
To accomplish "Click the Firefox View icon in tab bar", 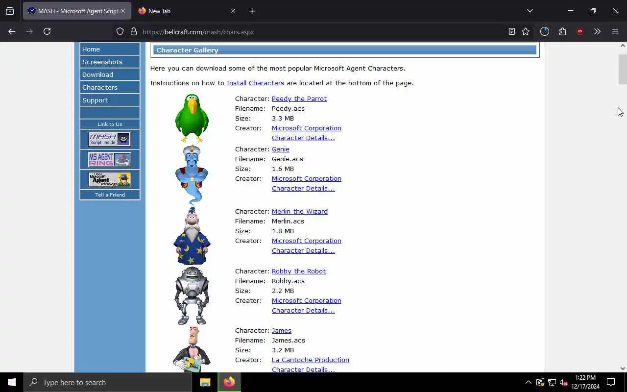I will [x=10, y=11].
